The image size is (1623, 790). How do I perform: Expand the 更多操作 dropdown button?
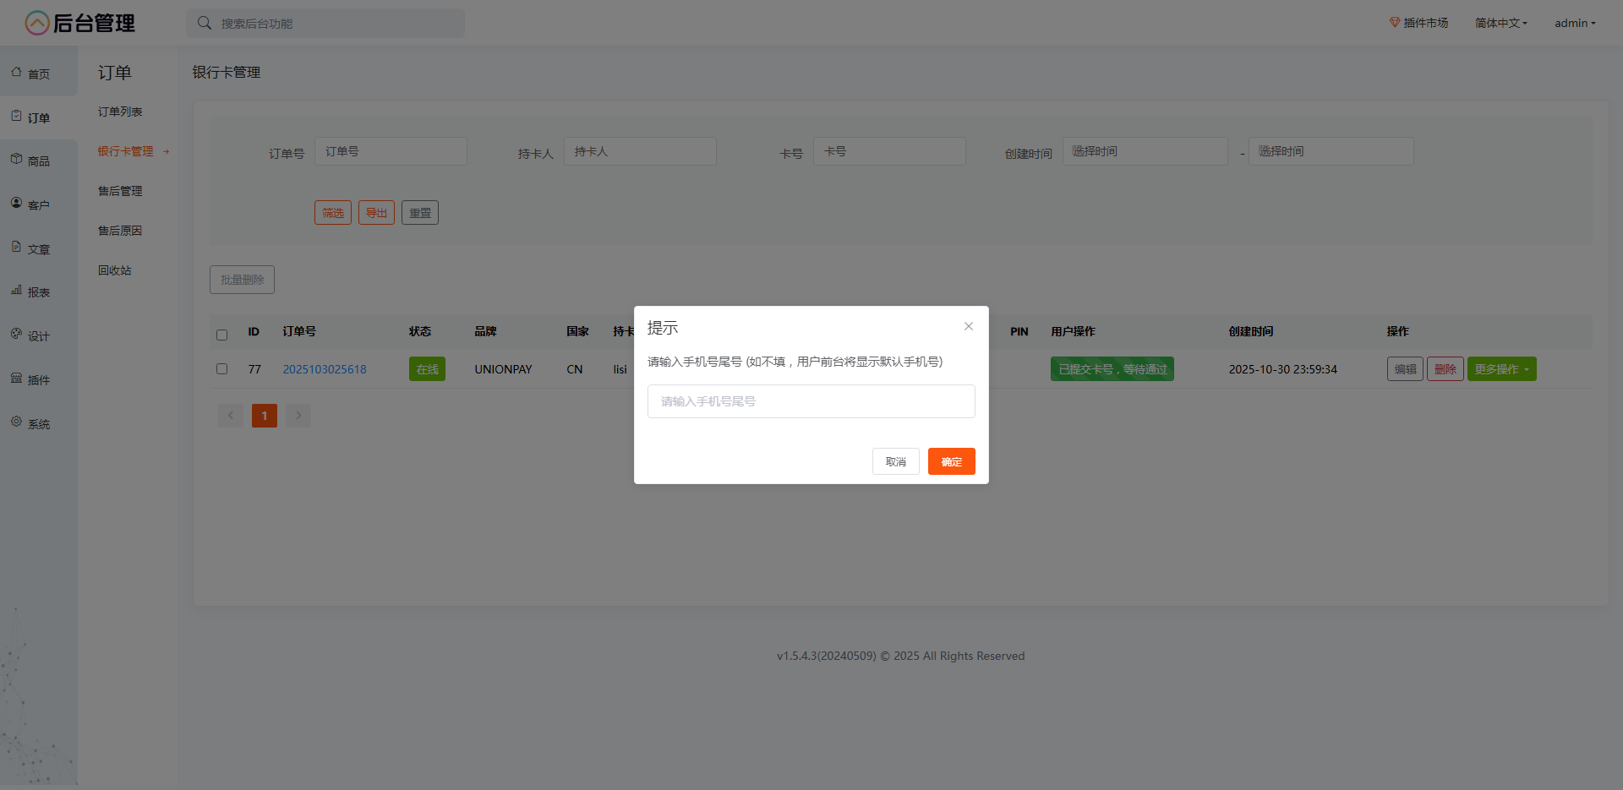1501,369
